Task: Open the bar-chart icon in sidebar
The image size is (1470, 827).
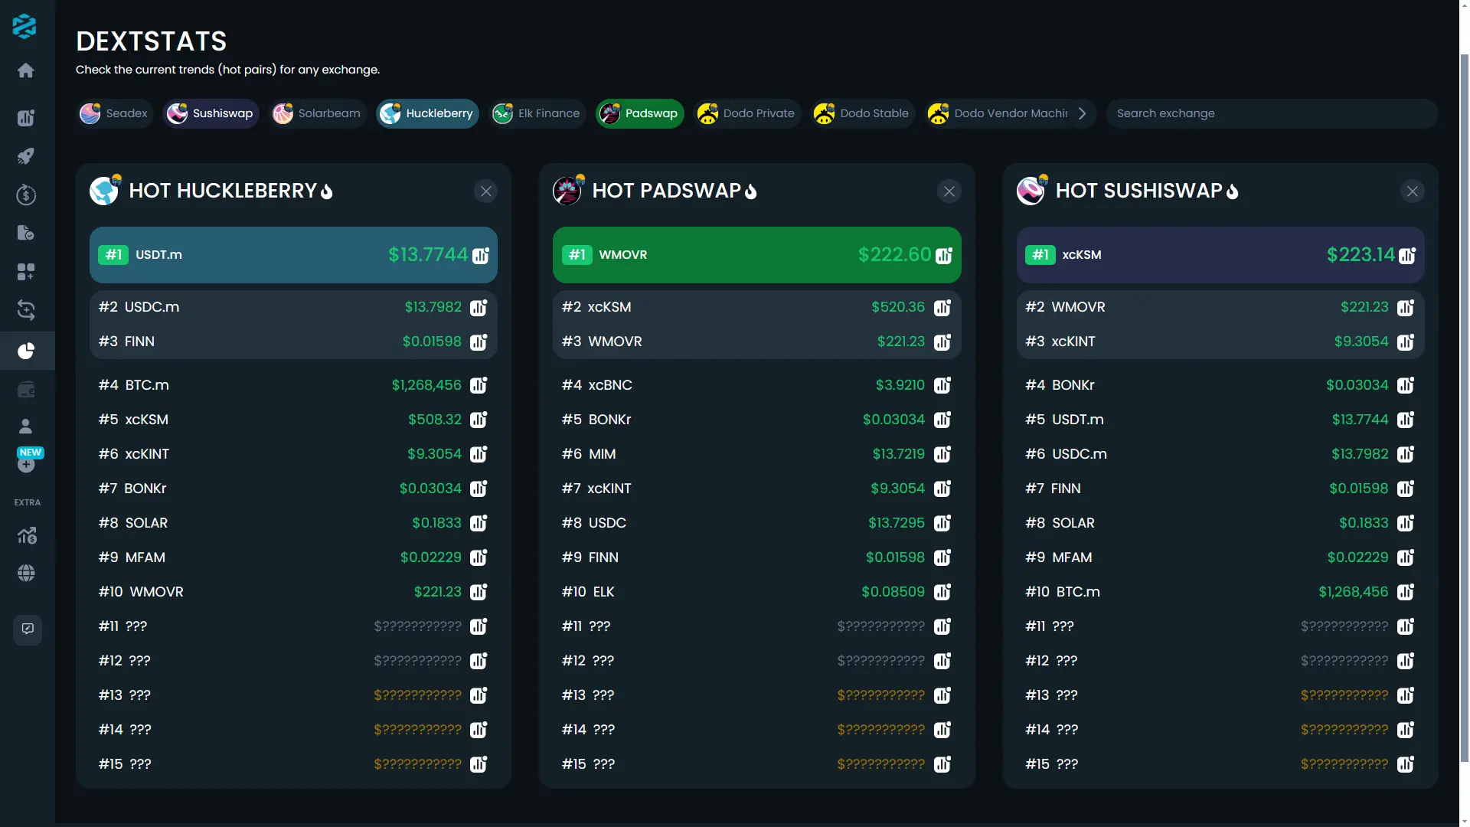Action: (26, 118)
